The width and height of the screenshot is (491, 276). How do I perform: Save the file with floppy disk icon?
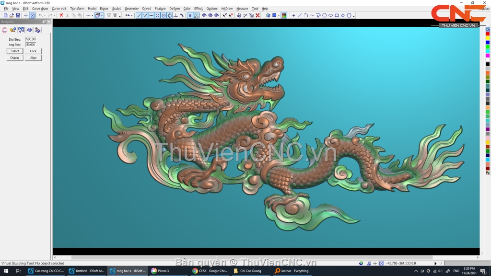coord(18,15)
